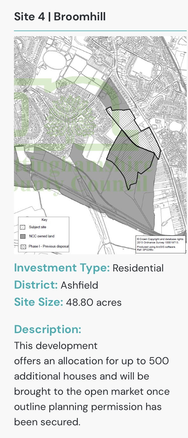Click the Crown Copyright notice box

161,244
